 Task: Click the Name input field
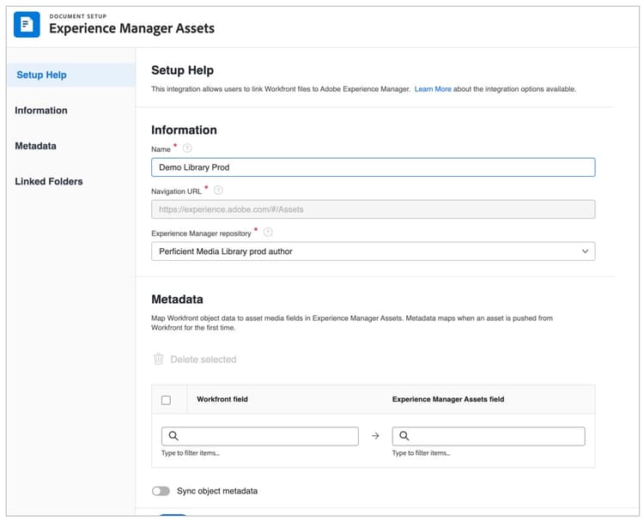pyautogui.click(x=373, y=167)
